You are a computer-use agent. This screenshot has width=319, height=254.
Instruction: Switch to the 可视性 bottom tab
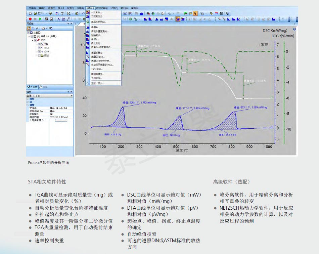pos(33,87)
